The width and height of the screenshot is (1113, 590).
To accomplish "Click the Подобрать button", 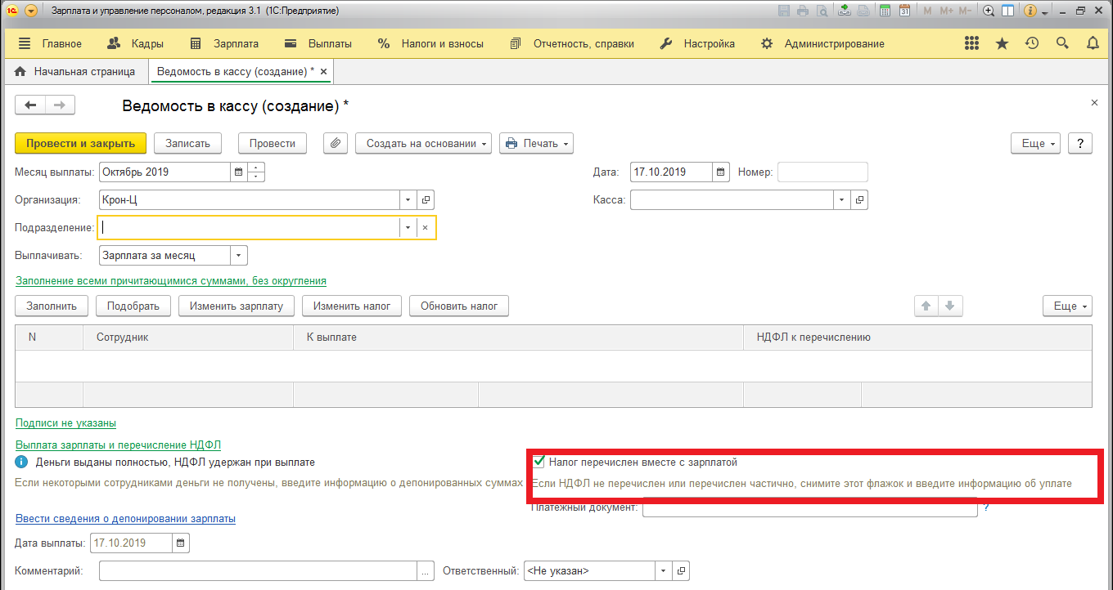I will click(x=133, y=306).
